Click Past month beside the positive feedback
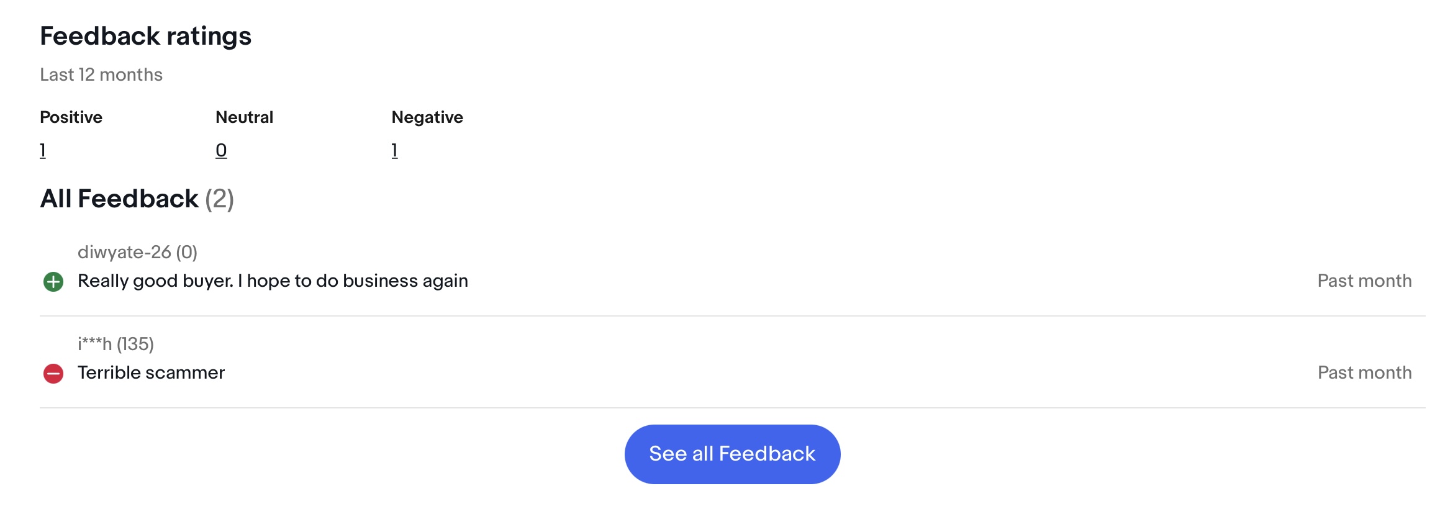The image size is (1440, 509). (x=1364, y=281)
